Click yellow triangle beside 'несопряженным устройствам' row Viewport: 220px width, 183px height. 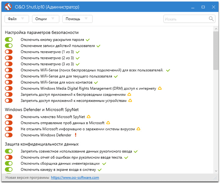pyautogui.click(x=130, y=100)
